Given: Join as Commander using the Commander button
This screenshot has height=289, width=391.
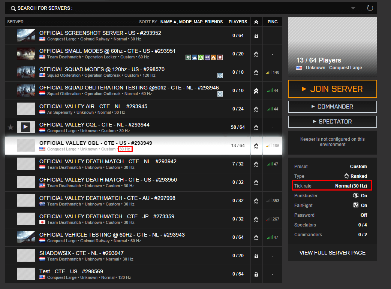Looking at the screenshot, I should pyautogui.click(x=332, y=107).
